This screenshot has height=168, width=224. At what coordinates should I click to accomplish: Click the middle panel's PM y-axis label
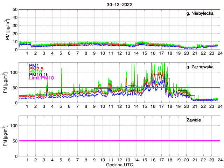click(8, 83)
